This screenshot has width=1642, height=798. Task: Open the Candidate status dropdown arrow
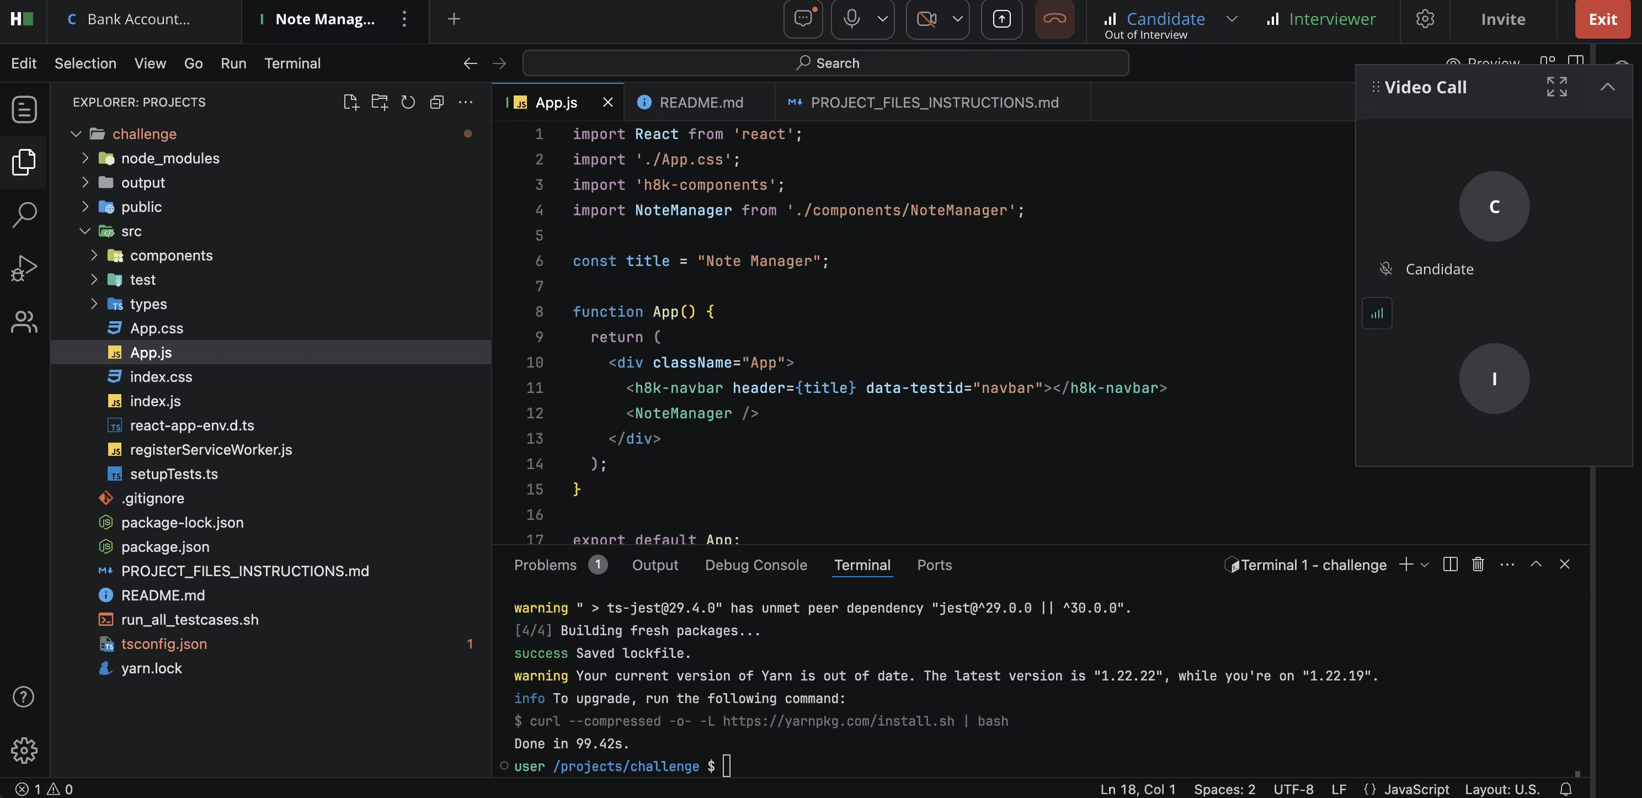(1232, 19)
